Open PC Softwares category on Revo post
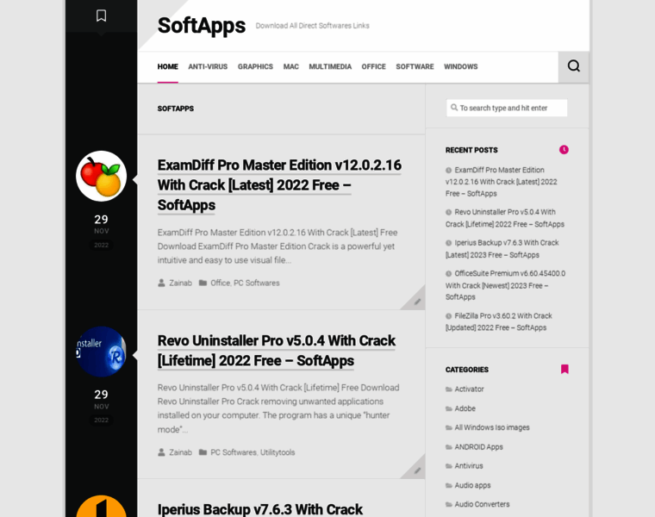The image size is (655, 517). pyautogui.click(x=234, y=452)
